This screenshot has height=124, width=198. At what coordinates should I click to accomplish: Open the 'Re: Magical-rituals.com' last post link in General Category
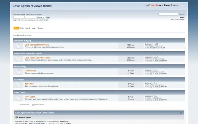[155, 46]
